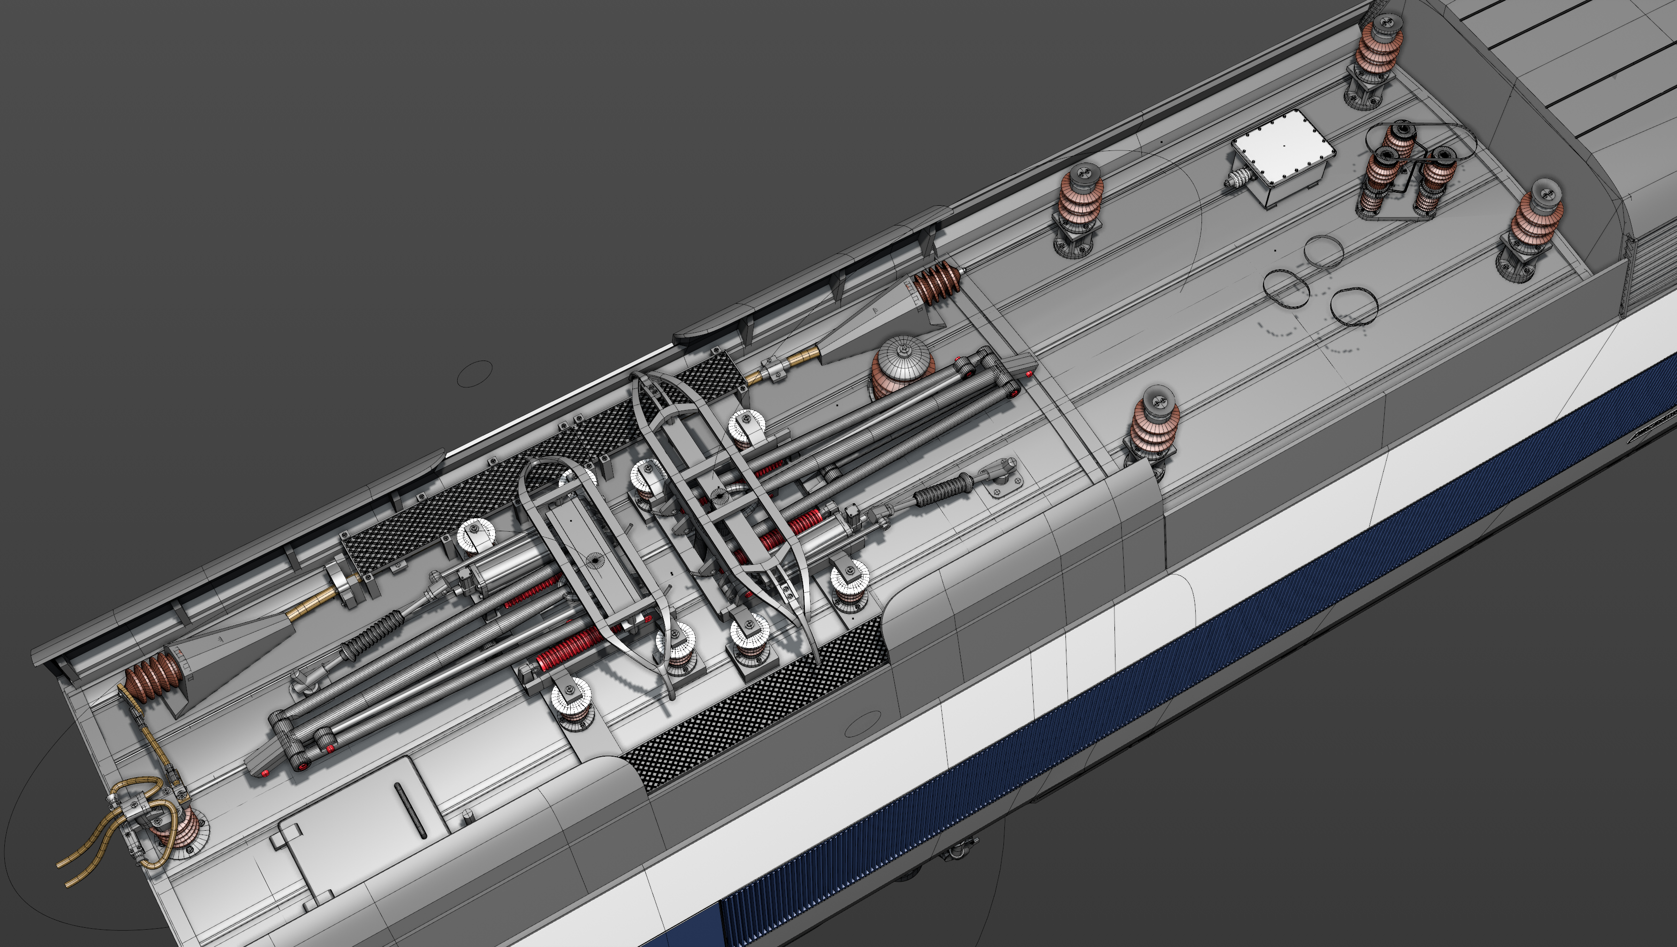The image size is (1677, 947).
Task: Click the small ellipse outline on the dark background
Action: pyautogui.click(x=474, y=374)
